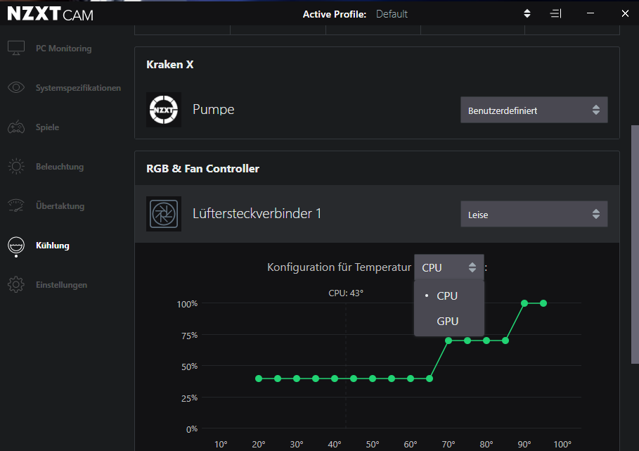The width and height of the screenshot is (639, 451).
Task: Click the fan curve point at 40°
Action: pyautogui.click(x=335, y=379)
